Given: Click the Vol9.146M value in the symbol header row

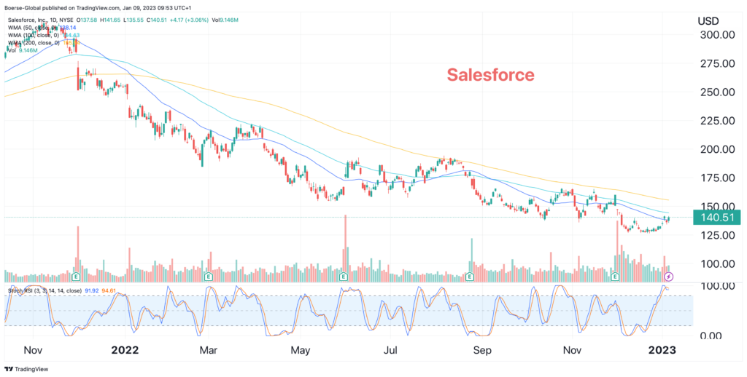Looking at the screenshot, I should tap(225, 20).
